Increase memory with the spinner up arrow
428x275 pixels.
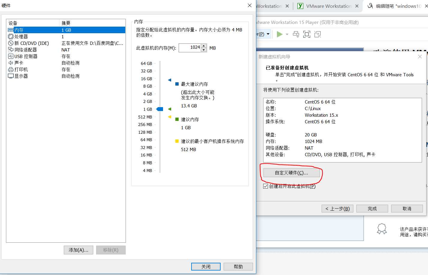pos(204,46)
